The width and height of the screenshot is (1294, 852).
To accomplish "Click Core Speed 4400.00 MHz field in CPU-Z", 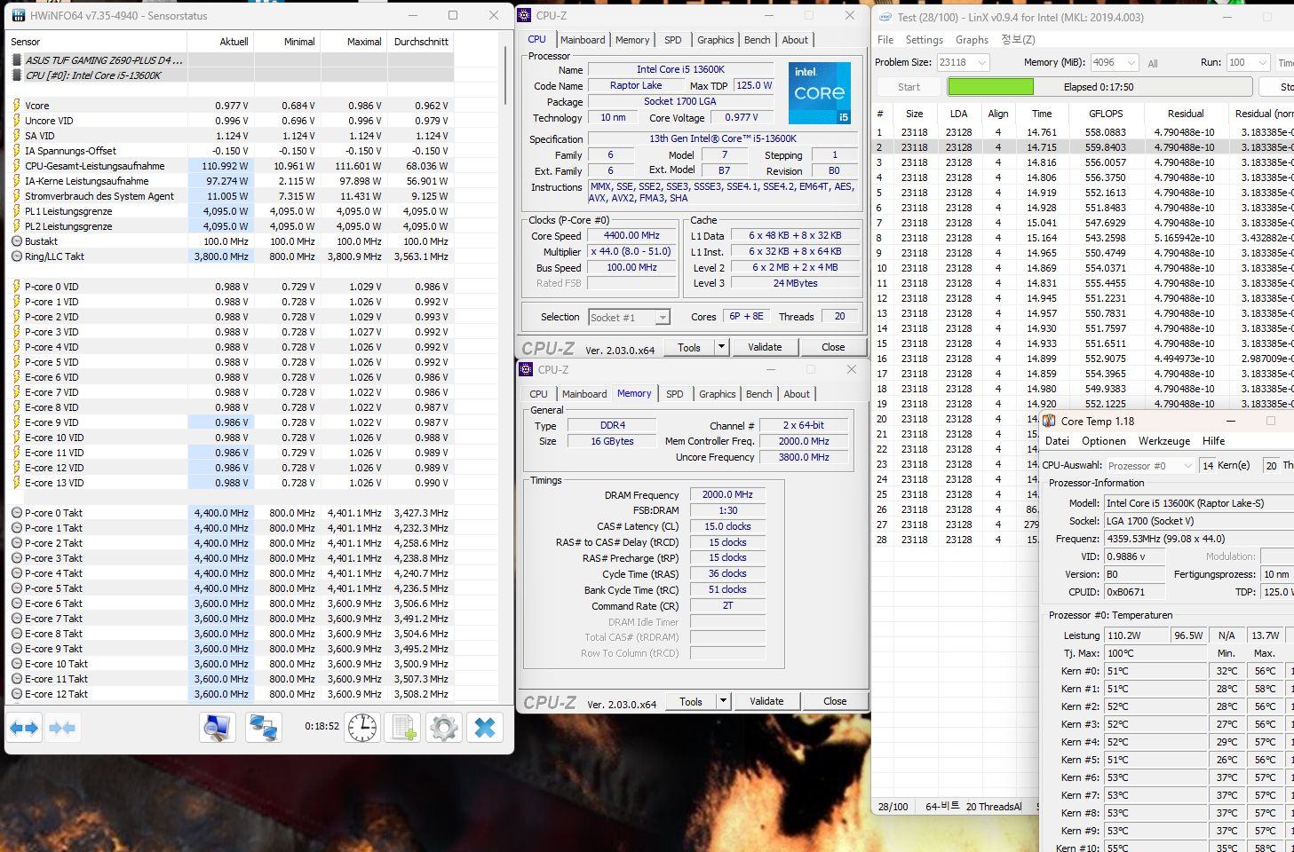I will [x=631, y=235].
